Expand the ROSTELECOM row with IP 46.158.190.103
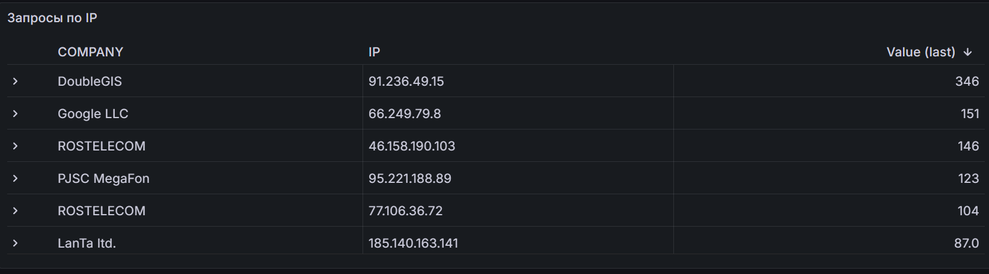Screen dimensions: 989x274 click(x=16, y=146)
